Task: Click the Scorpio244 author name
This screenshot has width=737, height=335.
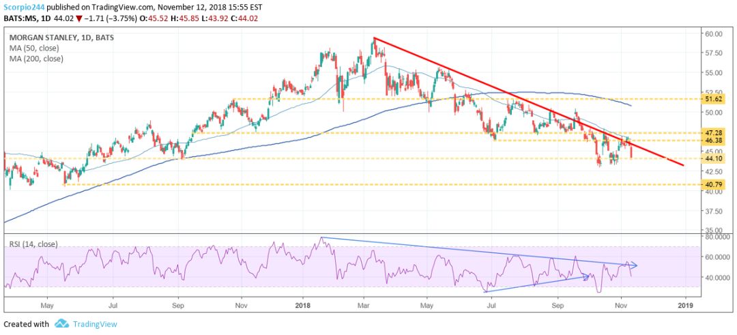Action: (24, 7)
